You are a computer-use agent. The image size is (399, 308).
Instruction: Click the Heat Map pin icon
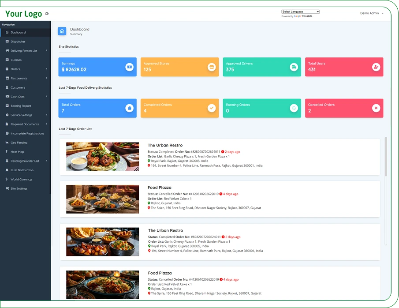(7, 151)
